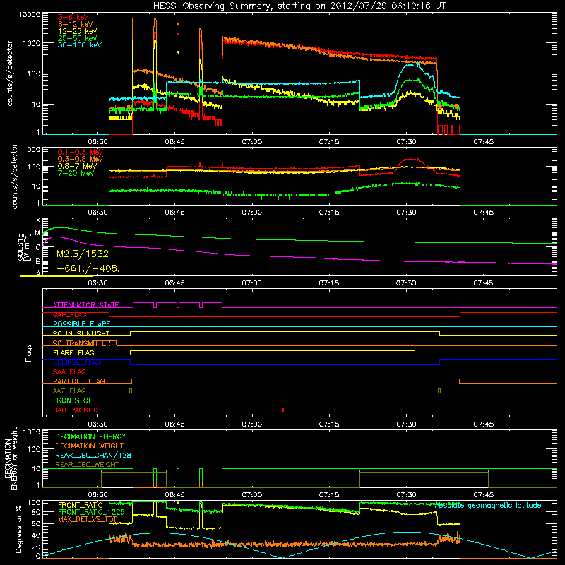
Task: Click the MAX_DET_VS_TOT legend label
Action: 87,519
